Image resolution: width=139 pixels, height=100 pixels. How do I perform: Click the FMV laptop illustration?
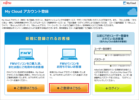(x=26, y=54)
